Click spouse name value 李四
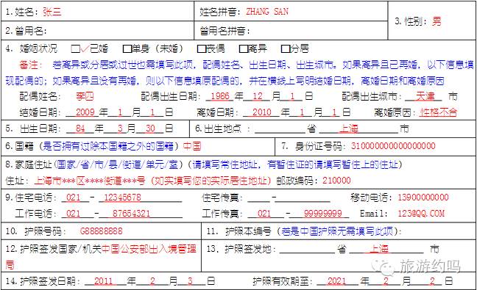 (x=85, y=96)
